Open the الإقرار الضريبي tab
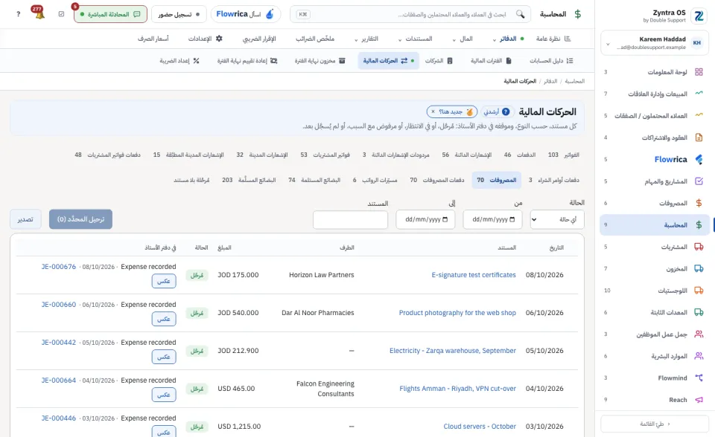This screenshot has height=437, width=715. pos(259,39)
